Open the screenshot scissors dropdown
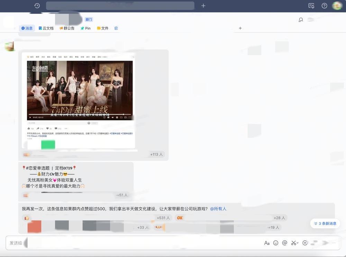This screenshot has height=257, width=346. 294,243
